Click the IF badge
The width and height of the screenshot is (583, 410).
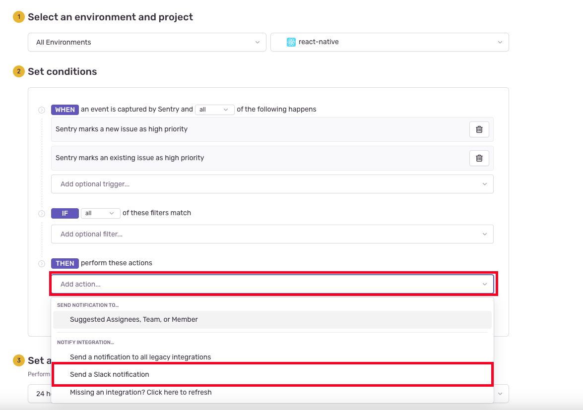(65, 213)
